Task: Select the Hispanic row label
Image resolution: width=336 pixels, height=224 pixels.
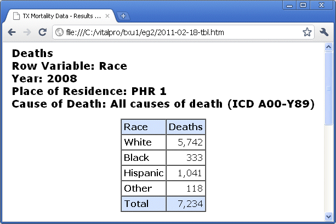Action: [x=144, y=173]
